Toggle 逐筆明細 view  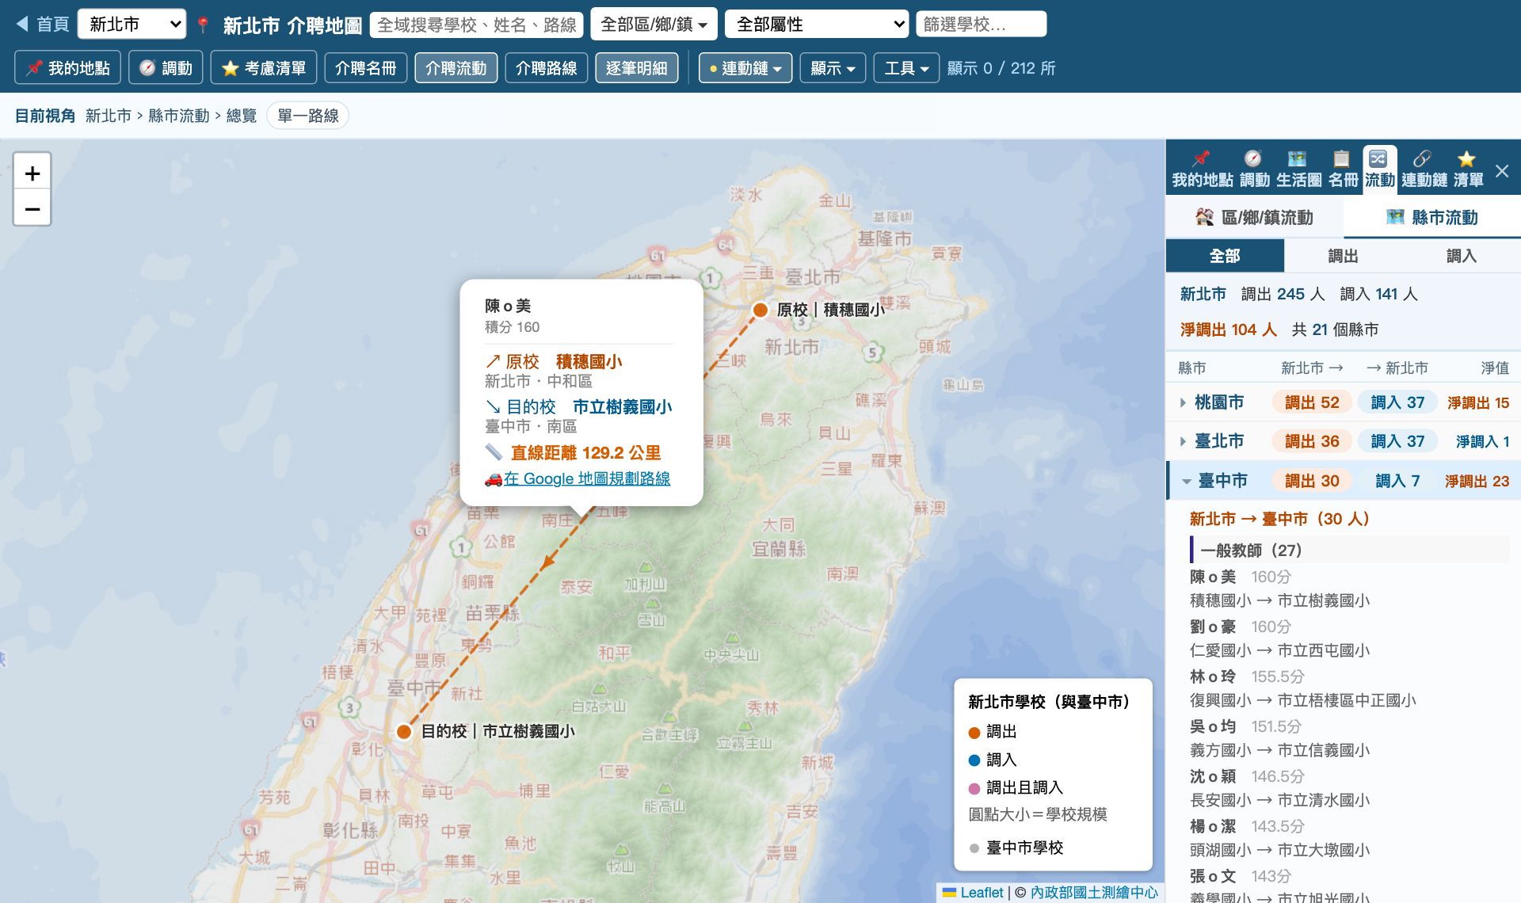click(636, 68)
